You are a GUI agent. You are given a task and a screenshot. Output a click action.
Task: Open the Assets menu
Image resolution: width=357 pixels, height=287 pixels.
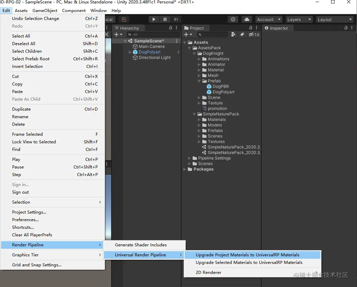click(21, 10)
